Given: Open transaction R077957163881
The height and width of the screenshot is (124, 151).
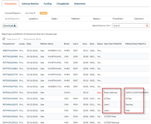Looking at the screenshot, I should 10,68.
